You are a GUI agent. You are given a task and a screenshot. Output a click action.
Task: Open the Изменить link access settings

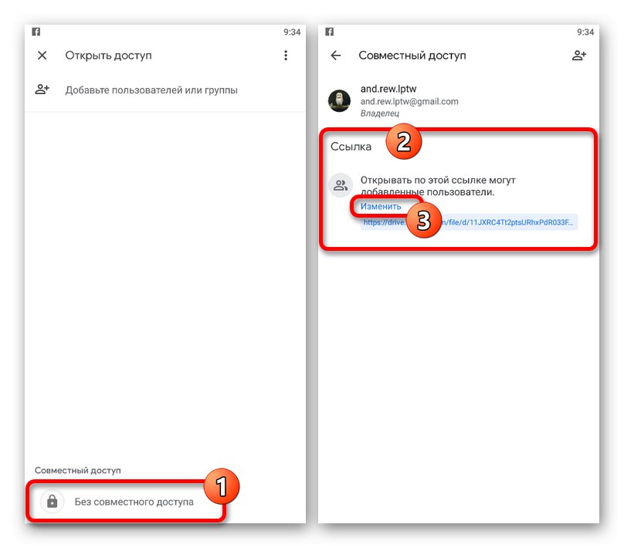[382, 206]
